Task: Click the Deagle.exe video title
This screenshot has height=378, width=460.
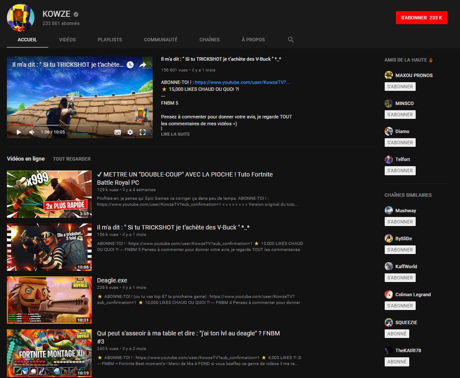Action: (x=112, y=280)
